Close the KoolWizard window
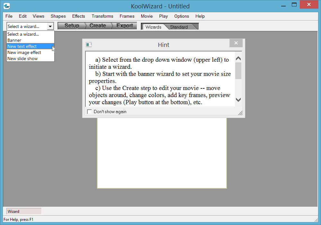Image resolution: width=321 pixels, height=225 pixels. [309, 4]
